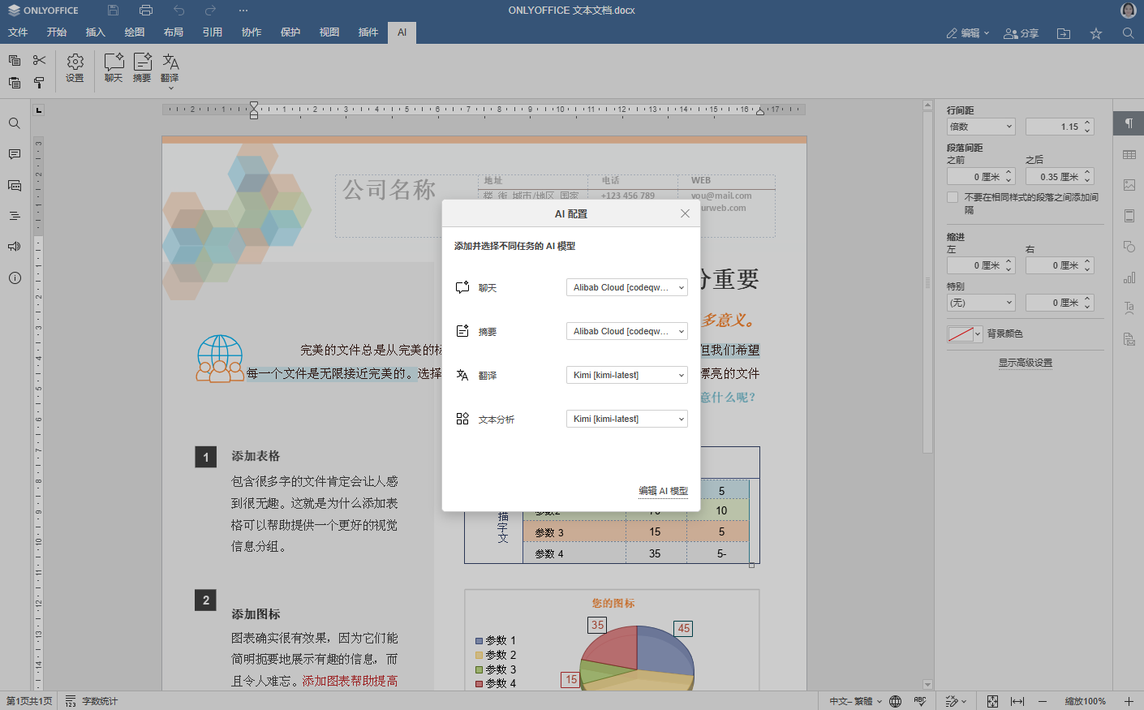This screenshot has width=1144, height=710.
Task: Open the 编辑 mode dropdown in header
Action: click(x=968, y=33)
